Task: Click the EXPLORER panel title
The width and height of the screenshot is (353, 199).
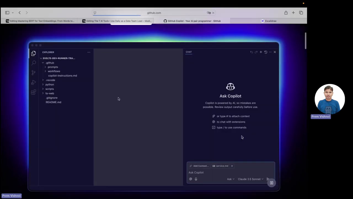Action: (48, 52)
